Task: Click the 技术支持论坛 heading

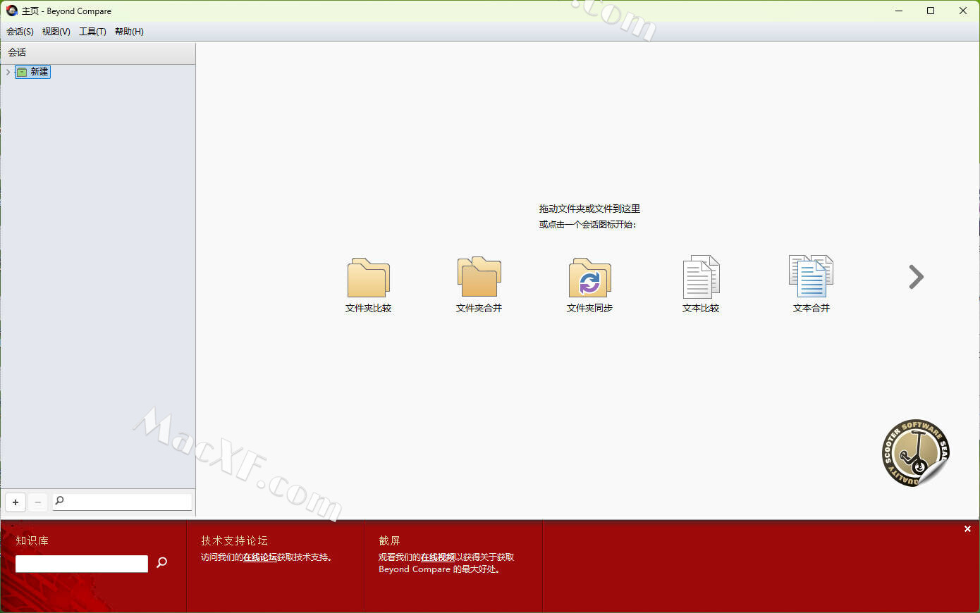Action: coord(234,541)
